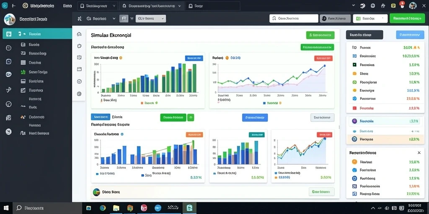Click the notification bell with red badge

[402, 5]
